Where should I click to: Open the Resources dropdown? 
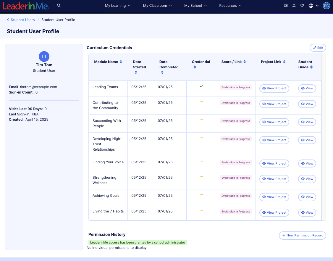coord(230,5)
